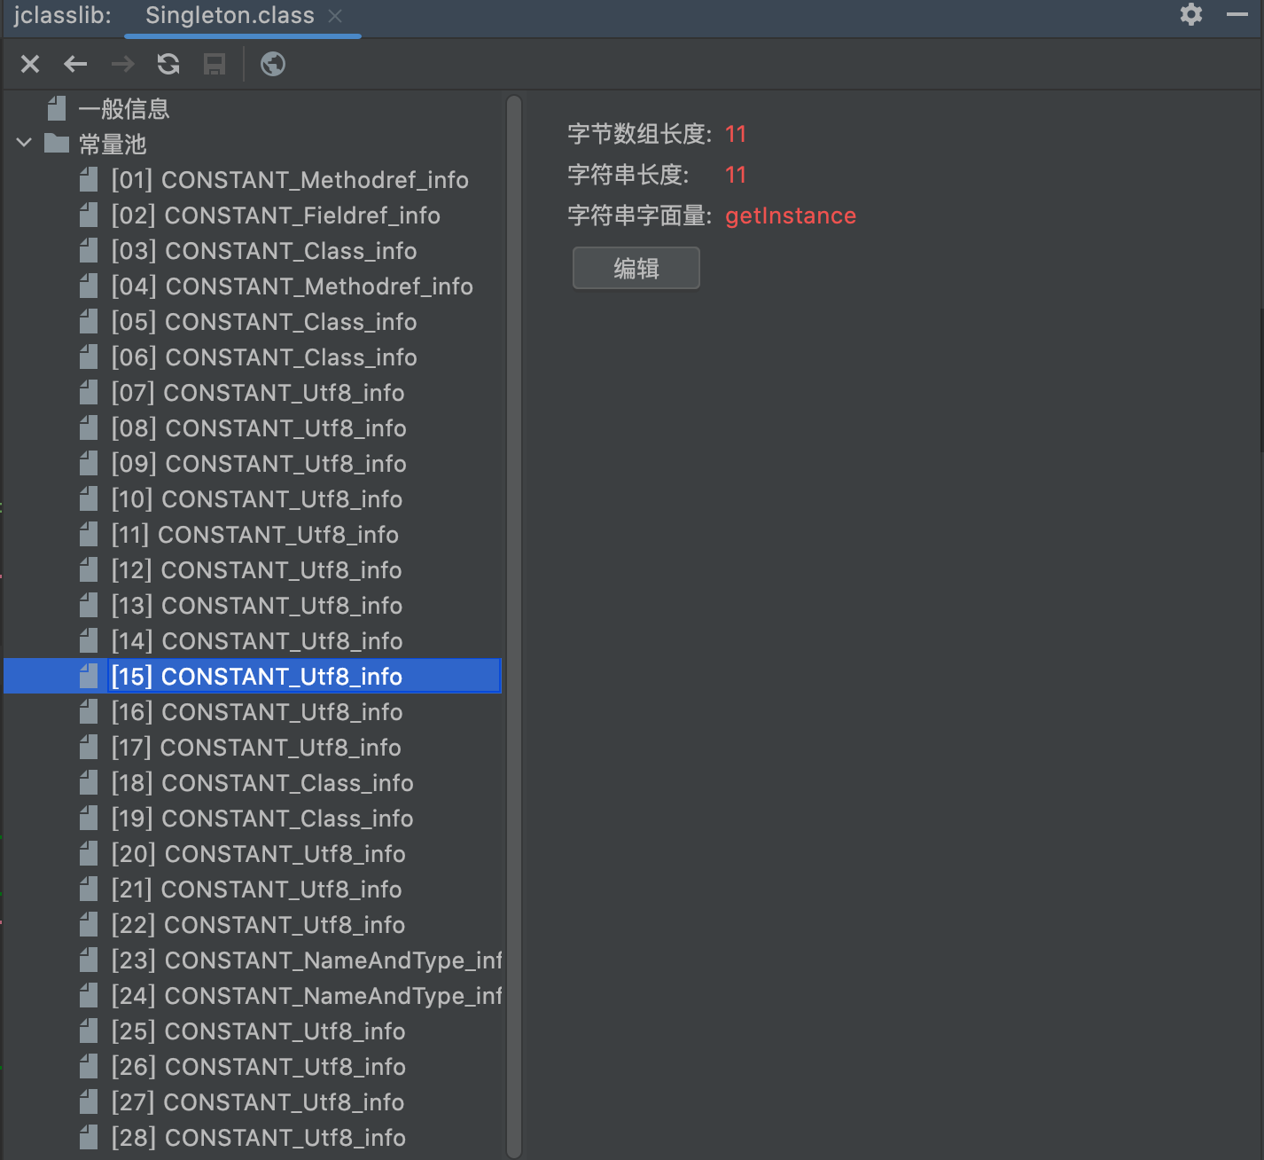Open the web browser globe icon
Viewport: 1264px width, 1160px height.
click(273, 64)
